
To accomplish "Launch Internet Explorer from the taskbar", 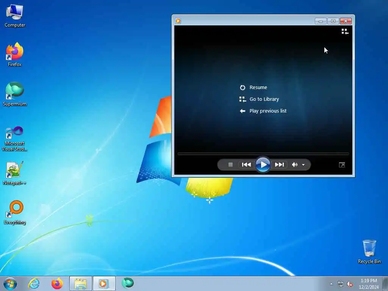I will (x=34, y=283).
